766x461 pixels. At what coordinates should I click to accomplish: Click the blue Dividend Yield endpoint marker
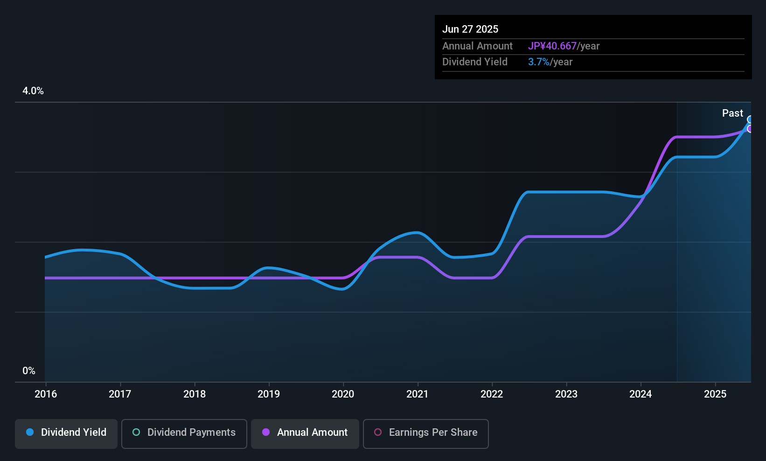pos(750,119)
